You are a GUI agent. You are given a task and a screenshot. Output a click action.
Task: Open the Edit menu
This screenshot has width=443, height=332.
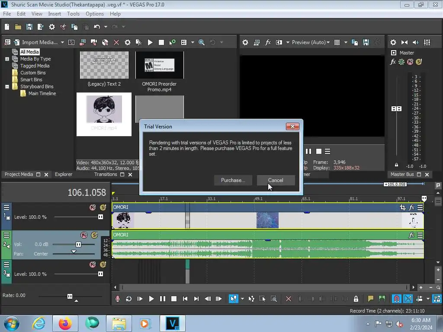(21, 14)
